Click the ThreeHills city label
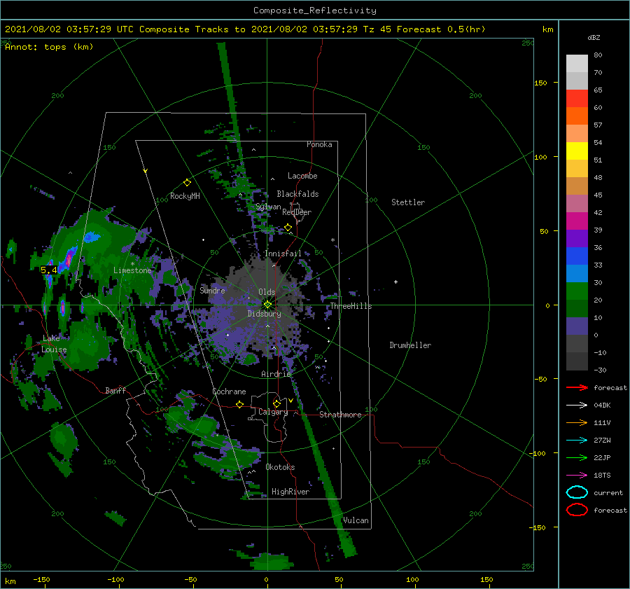Viewport: 630px width, 589px height. click(x=351, y=306)
